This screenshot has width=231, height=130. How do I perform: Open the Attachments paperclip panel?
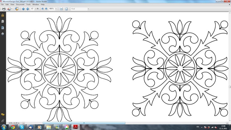(x=3, y=121)
